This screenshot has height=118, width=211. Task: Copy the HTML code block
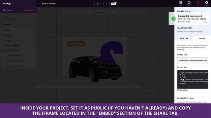[193, 79]
